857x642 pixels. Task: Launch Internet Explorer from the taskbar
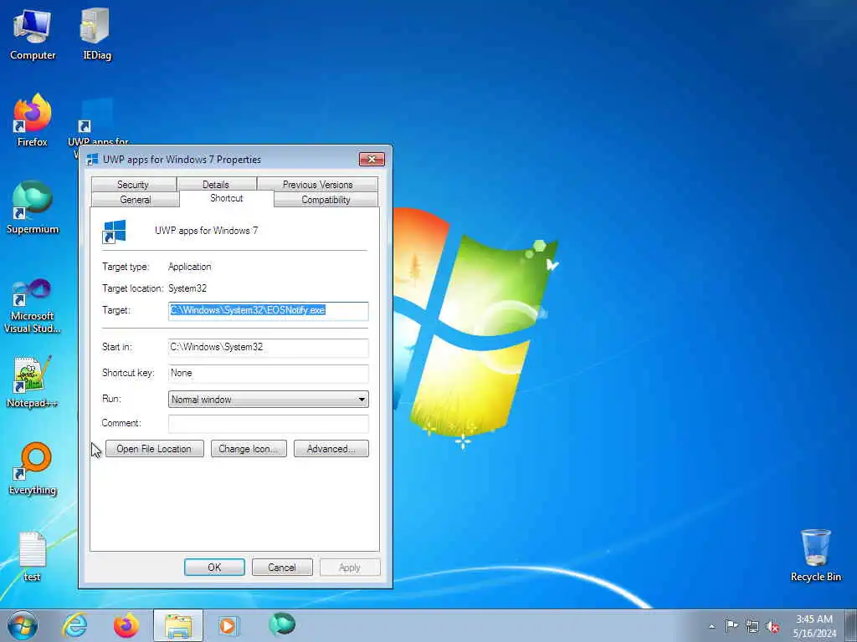pos(74,625)
